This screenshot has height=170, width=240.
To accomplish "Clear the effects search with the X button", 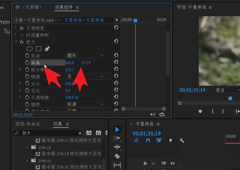I will click(x=80, y=133).
